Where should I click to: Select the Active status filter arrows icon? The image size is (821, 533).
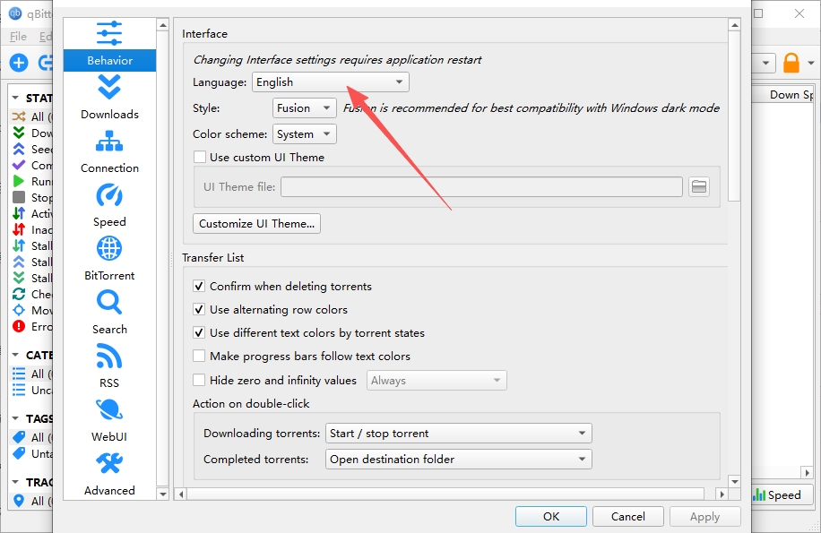19,213
